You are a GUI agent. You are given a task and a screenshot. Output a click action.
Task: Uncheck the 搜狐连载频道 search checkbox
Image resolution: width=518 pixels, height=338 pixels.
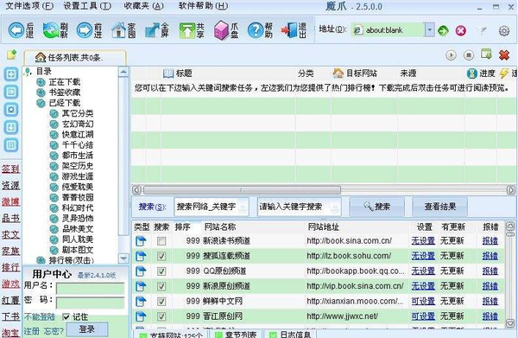click(161, 257)
